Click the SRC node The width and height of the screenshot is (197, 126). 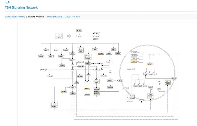pos(97,33)
